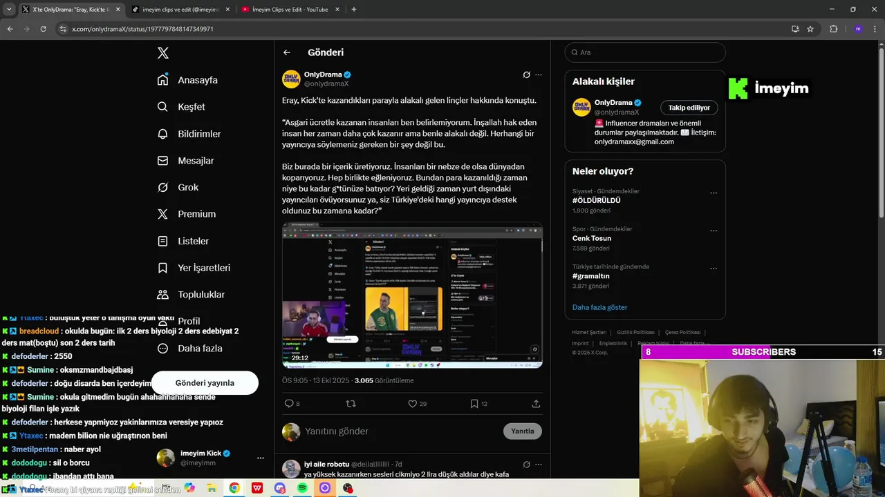Open Listeler in the sidebar
Image resolution: width=885 pixels, height=497 pixels.
click(183, 241)
